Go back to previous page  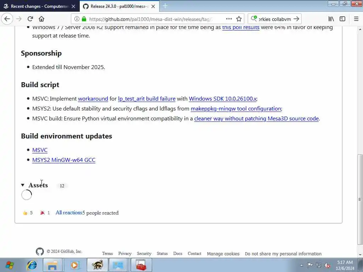pyautogui.click(x=7, y=19)
